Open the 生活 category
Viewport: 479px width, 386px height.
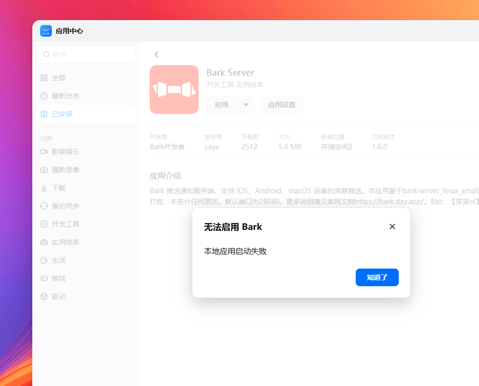click(86, 260)
